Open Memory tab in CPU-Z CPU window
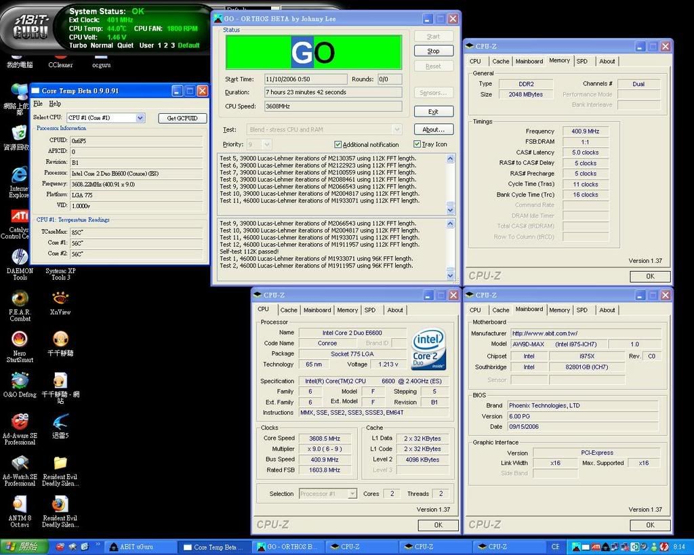This screenshot has width=694, height=555. 348,310
